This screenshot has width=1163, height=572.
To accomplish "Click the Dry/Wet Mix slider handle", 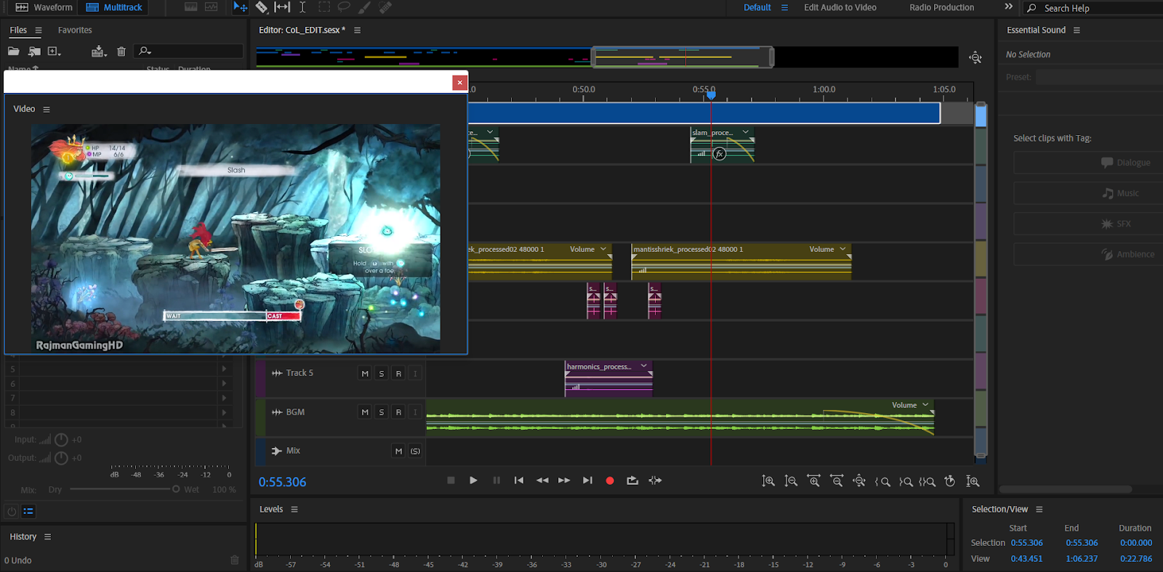I will click(176, 489).
